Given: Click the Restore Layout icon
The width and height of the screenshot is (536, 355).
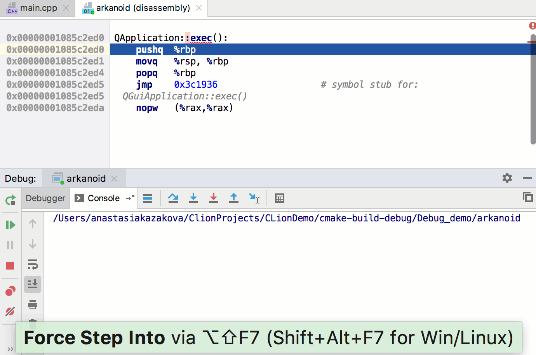Looking at the screenshot, I should click(x=527, y=197).
